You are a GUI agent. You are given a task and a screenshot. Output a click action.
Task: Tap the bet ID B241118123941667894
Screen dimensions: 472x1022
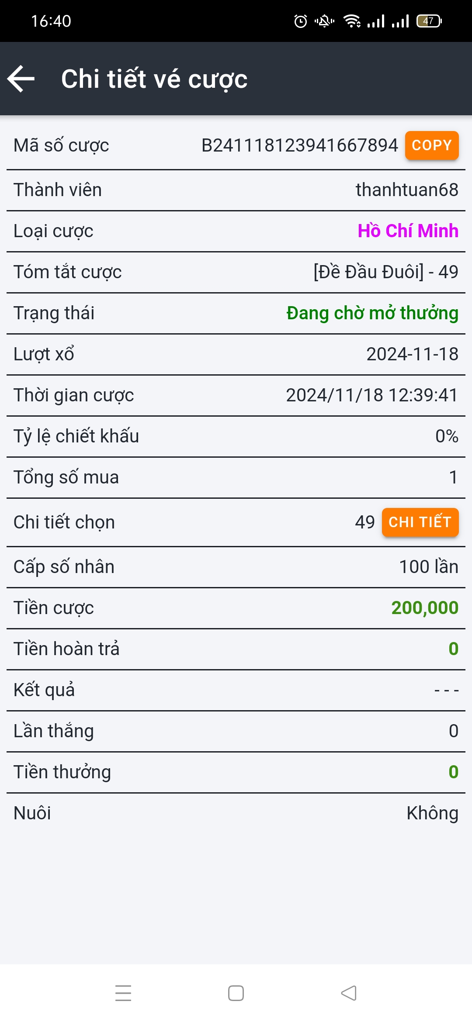click(300, 145)
